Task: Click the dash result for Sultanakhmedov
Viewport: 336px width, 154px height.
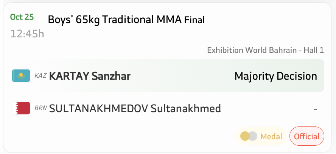Action: pyautogui.click(x=315, y=109)
